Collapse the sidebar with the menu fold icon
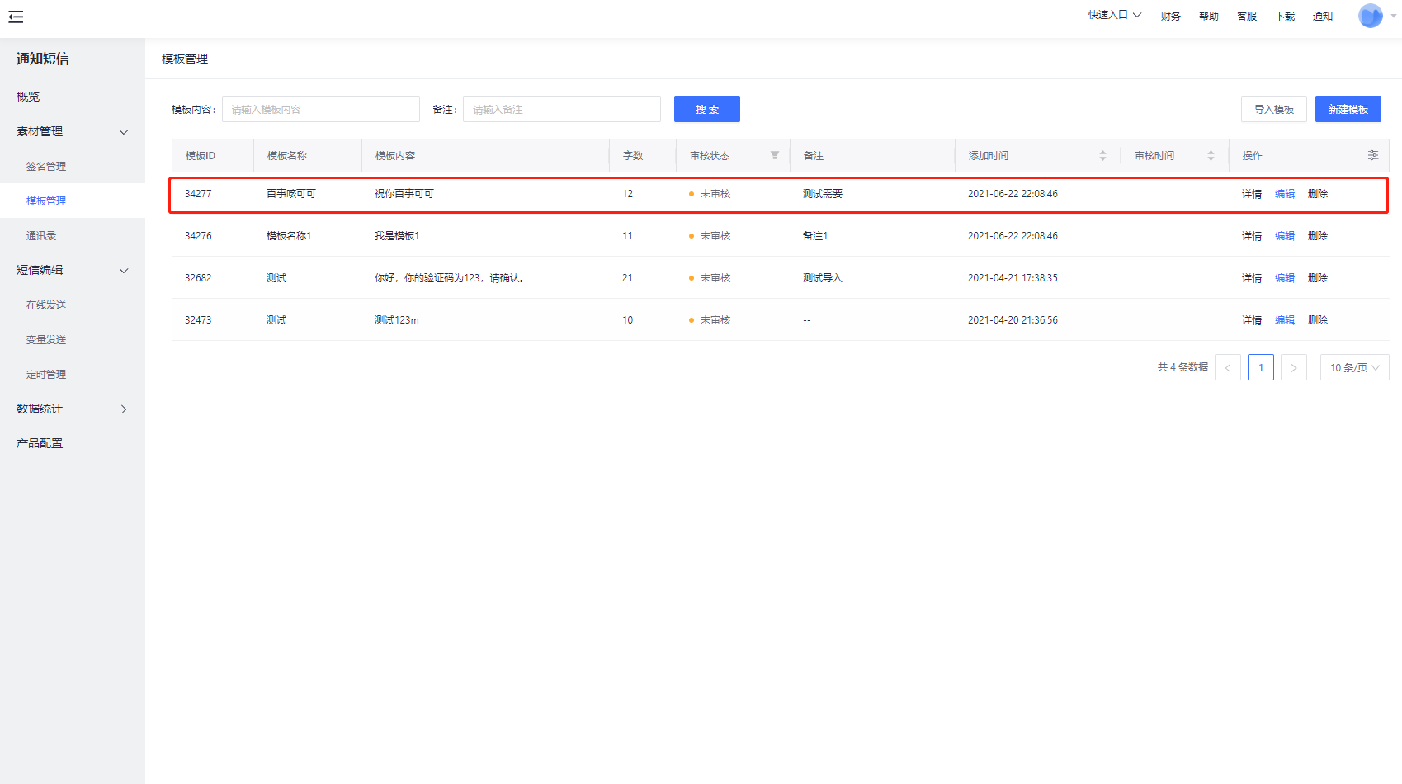 click(x=16, y=17)
